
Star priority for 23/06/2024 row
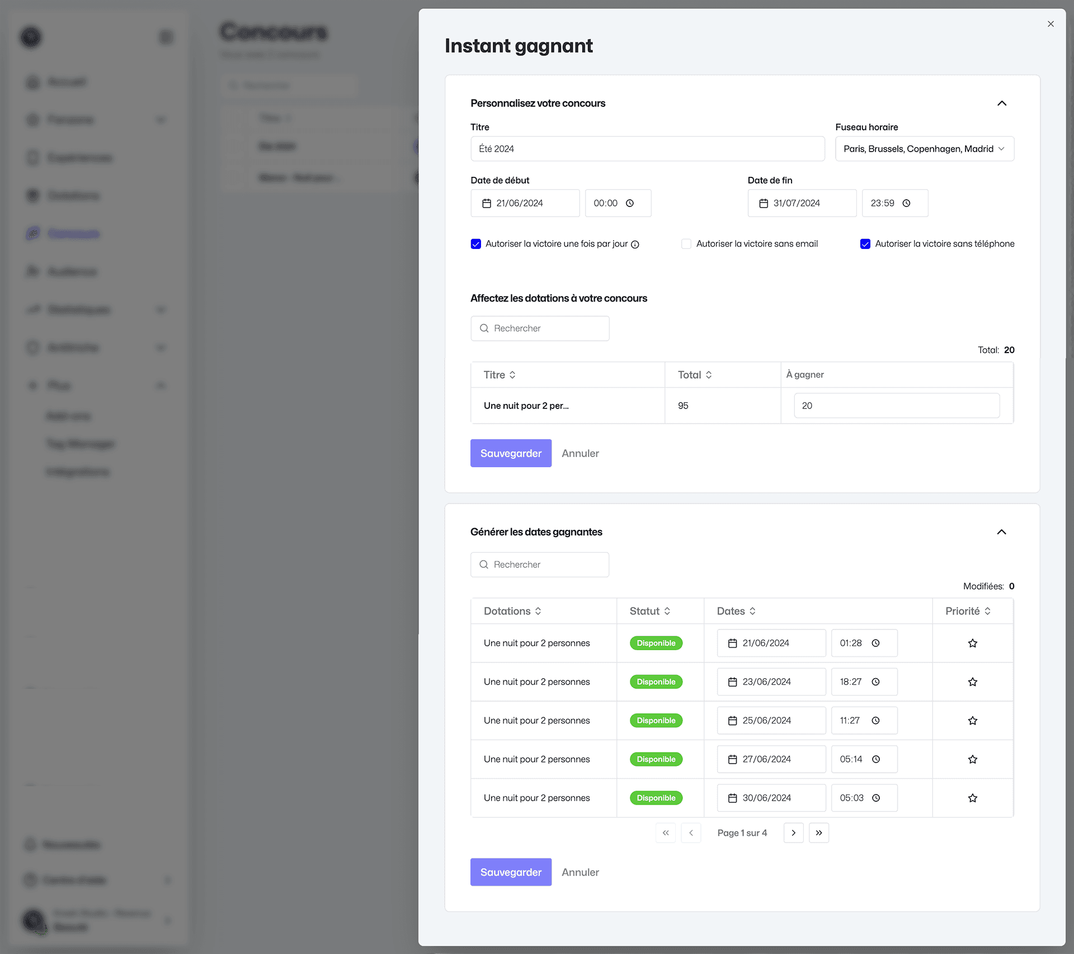tap(973, 682)
